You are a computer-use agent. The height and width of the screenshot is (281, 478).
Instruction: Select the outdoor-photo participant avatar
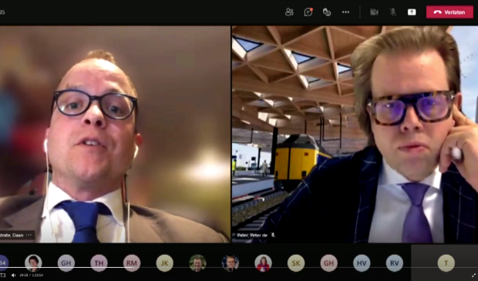pyautogui.click(x=197, y=263)
